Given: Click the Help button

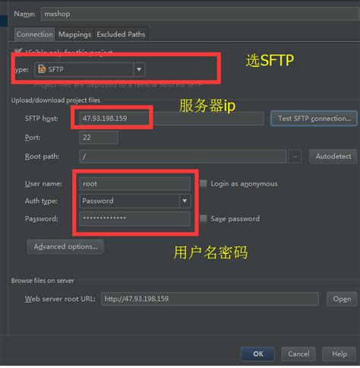Looking at the screenshot, I should [x=339, y=354].
